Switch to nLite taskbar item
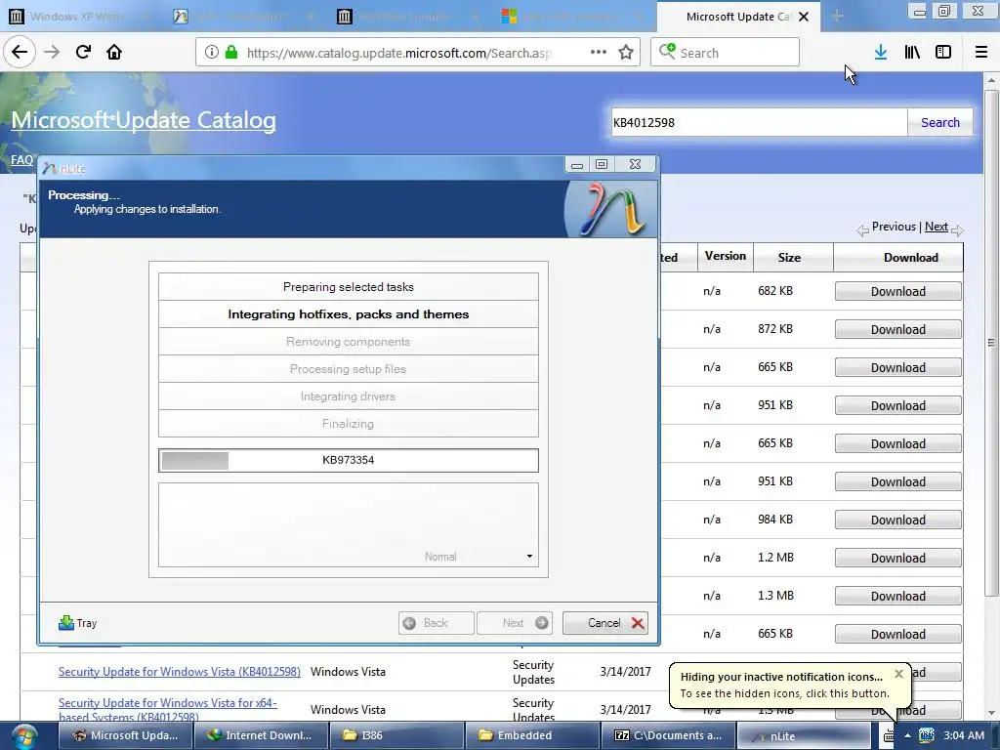 tap(804, 735)
